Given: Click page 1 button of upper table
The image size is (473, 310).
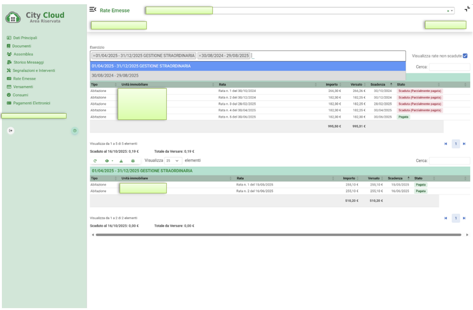Looking at the screenshot, I should (455, 144).
